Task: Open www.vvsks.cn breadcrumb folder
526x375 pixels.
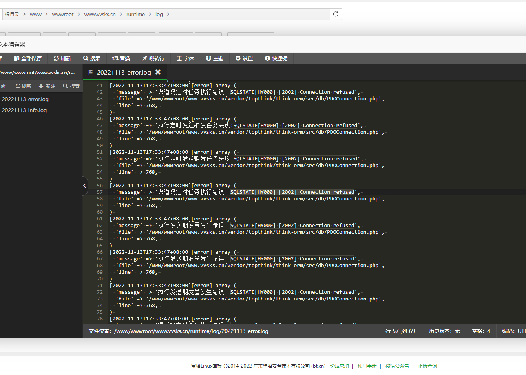Action: [100, 14]
